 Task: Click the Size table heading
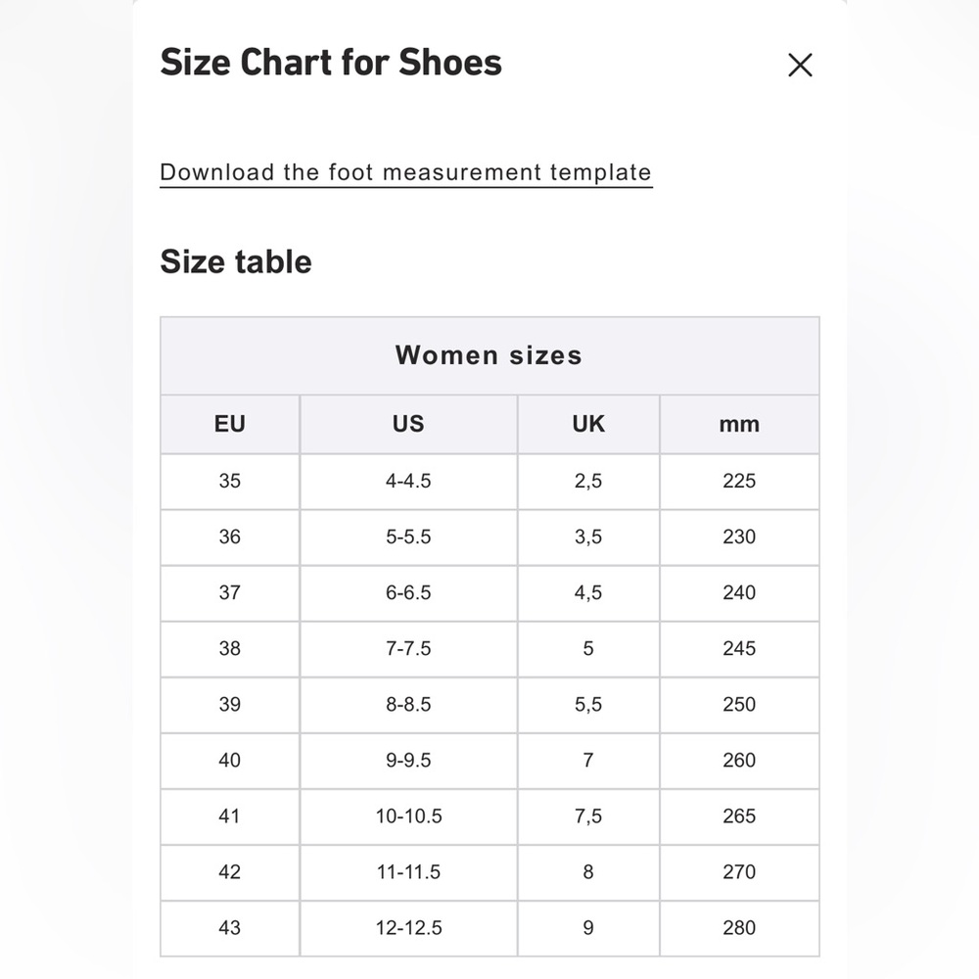coord(236,261)
